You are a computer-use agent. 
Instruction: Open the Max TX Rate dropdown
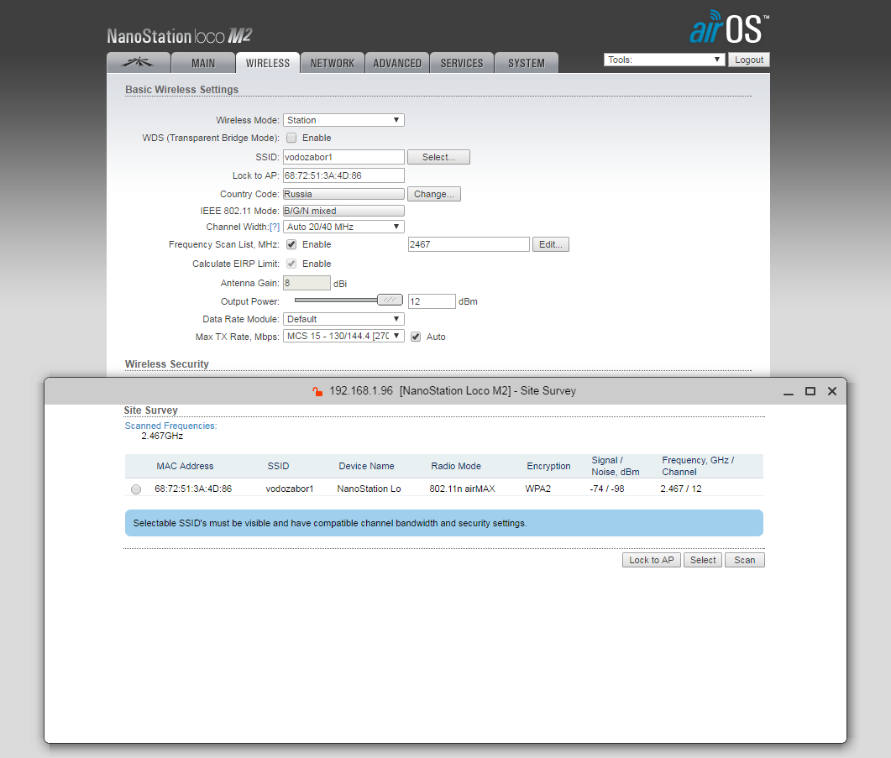coord(343,336)
